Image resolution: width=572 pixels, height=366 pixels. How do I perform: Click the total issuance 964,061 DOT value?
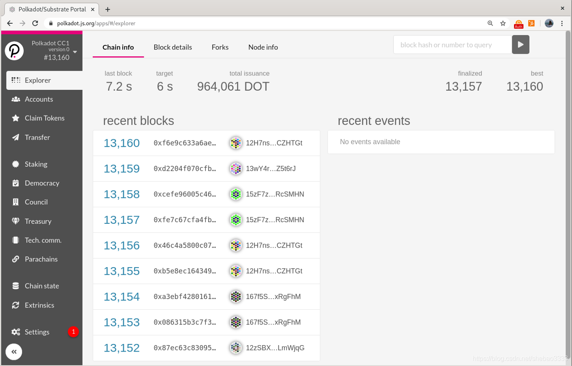[x=233, y=87]
